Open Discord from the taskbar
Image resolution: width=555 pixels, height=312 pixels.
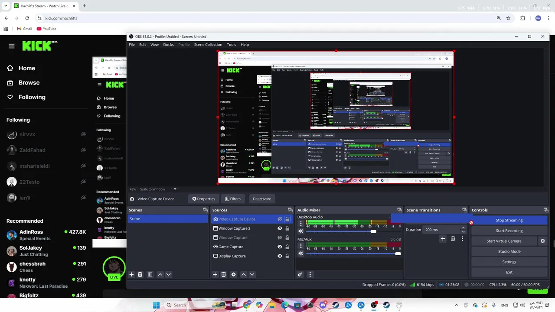point(323,305)
